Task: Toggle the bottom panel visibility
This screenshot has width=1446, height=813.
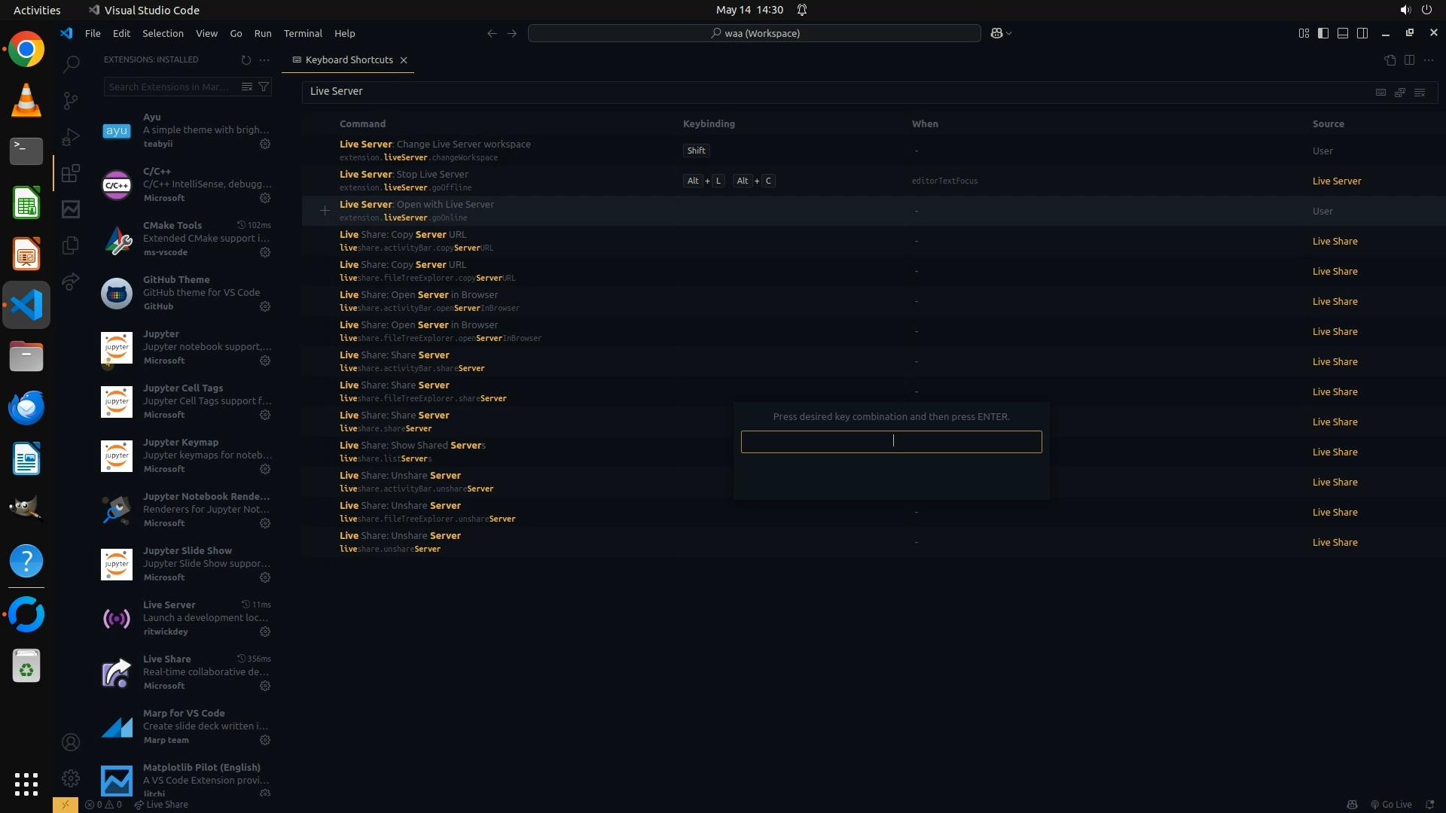Action: [x=1343, y=33]
